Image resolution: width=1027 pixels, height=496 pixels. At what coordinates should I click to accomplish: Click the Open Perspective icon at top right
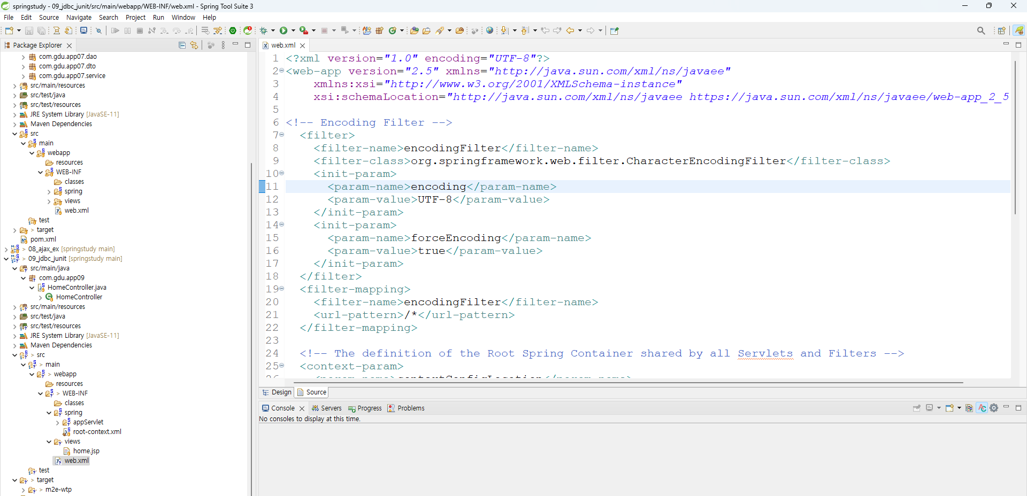pos(1002,30)
